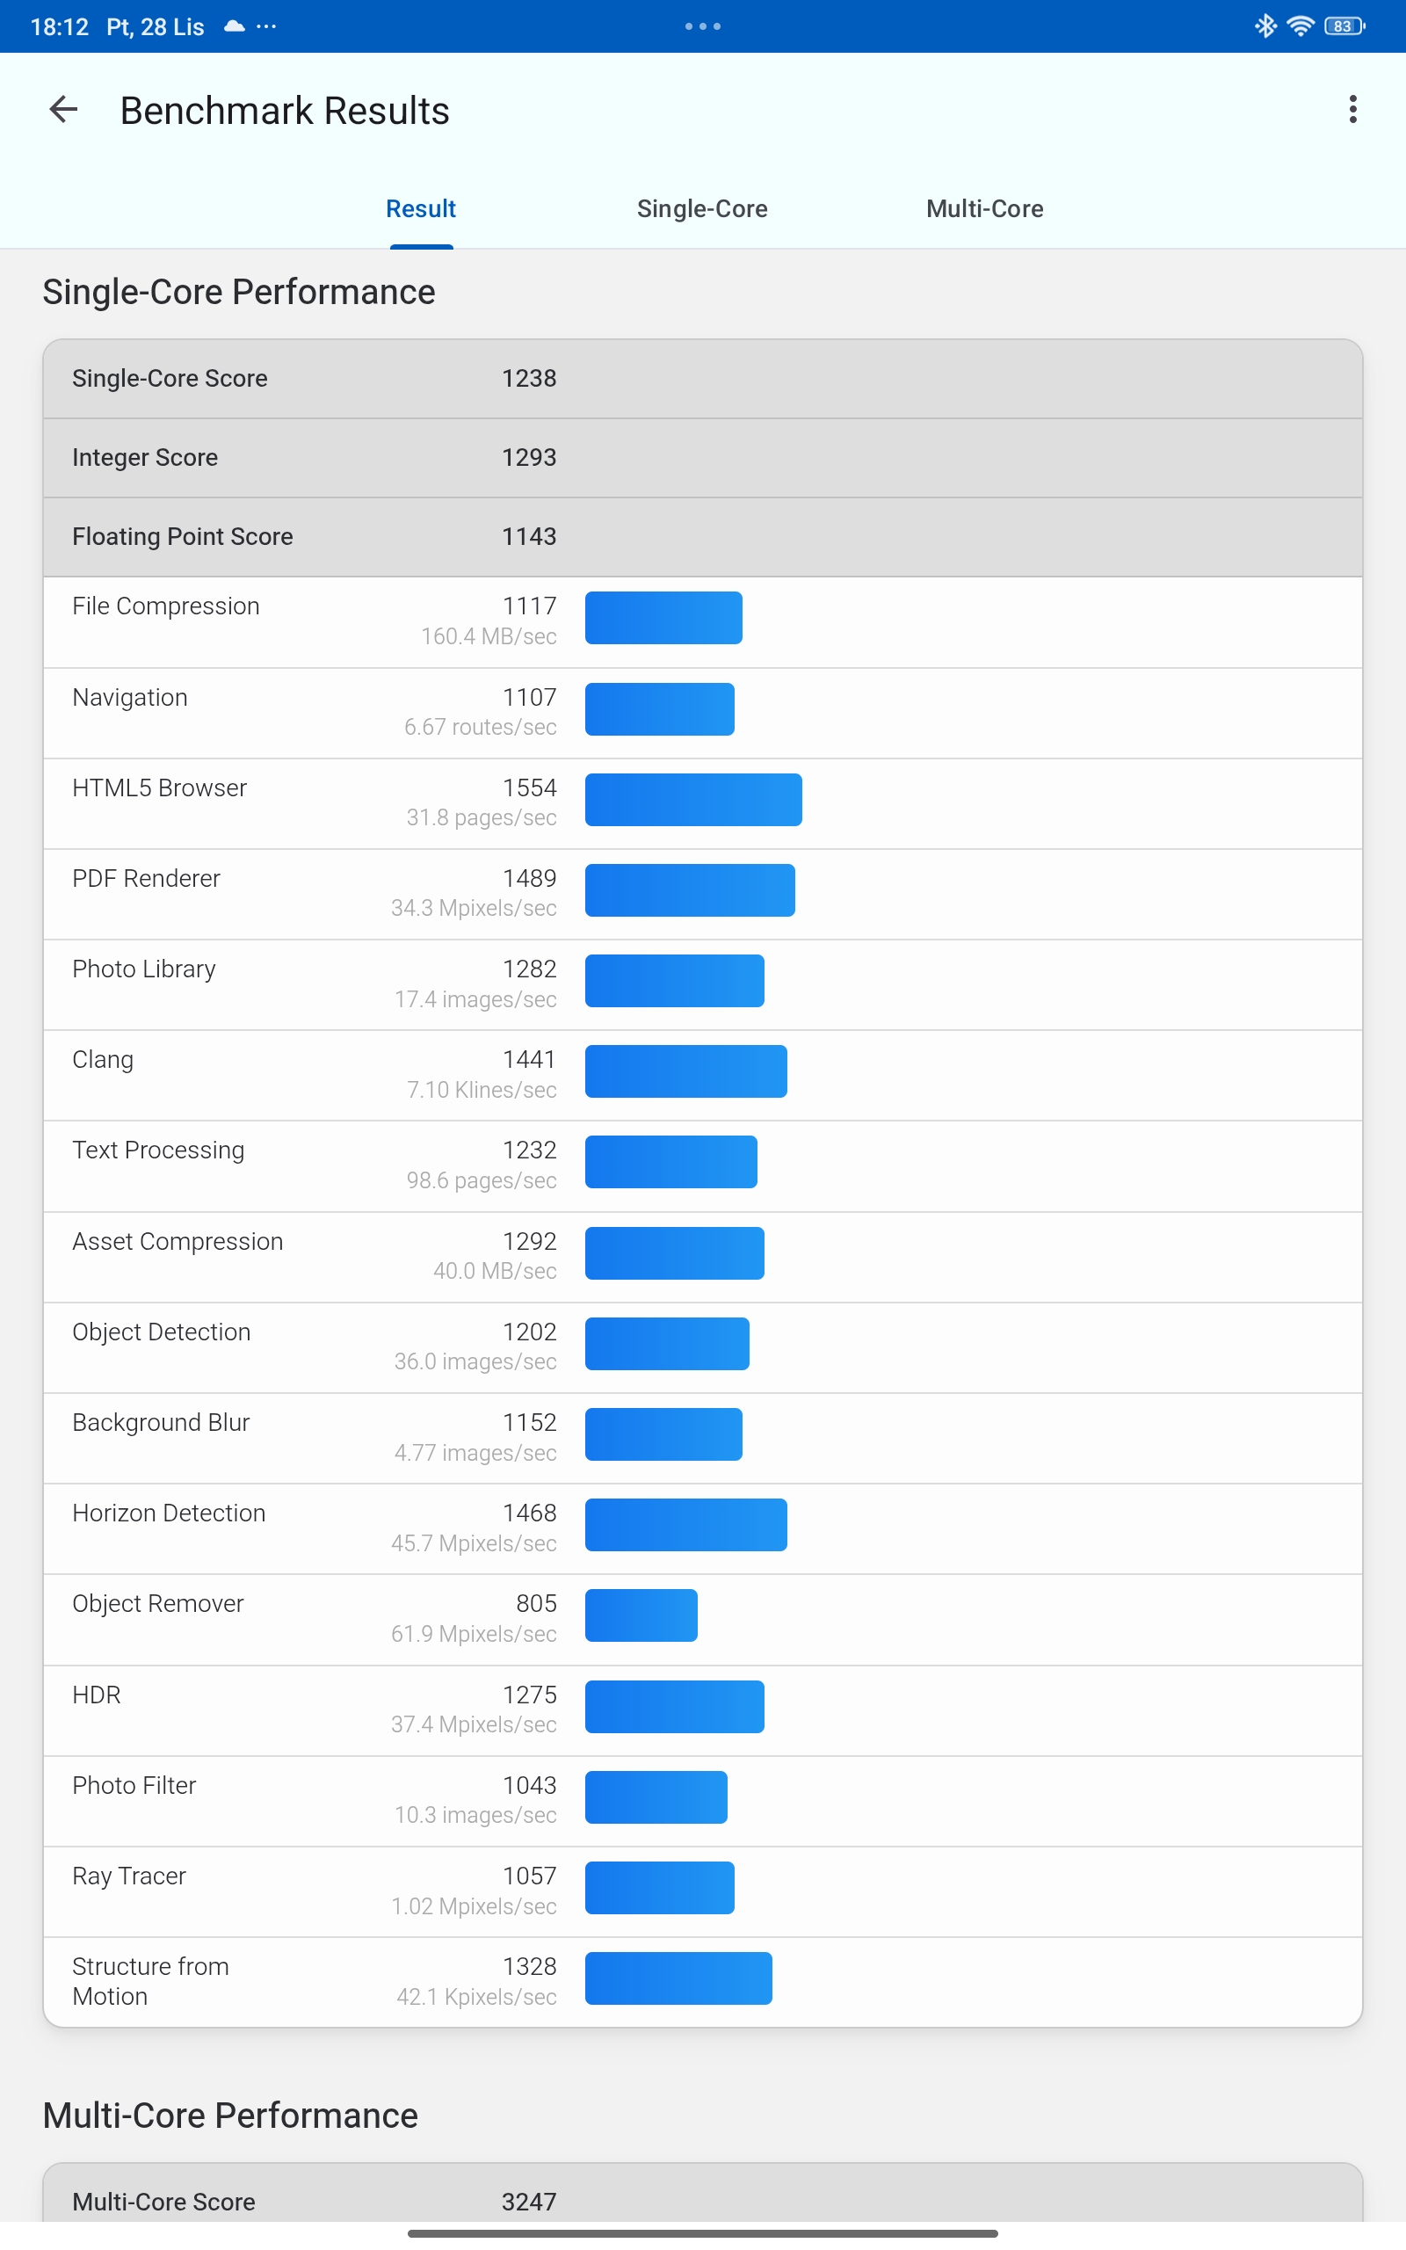Tap the battery indicator icon
Viewport: 1406px width, 2250px height.
(x=1344, y=26)
